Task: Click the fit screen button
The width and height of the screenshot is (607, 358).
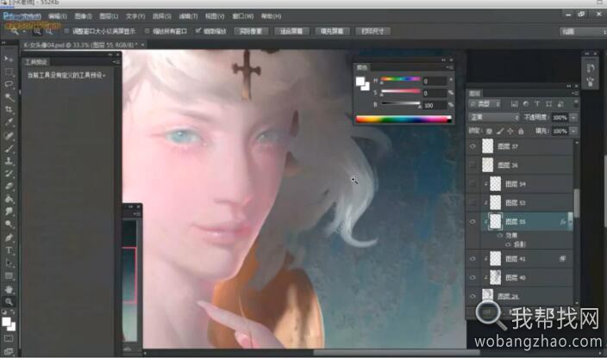Action: 291,31
